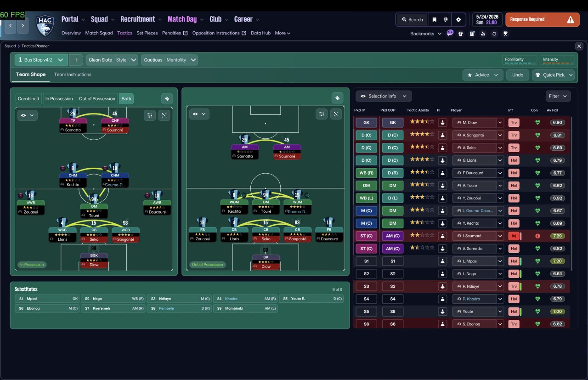The image size is (588, 380).
Task: Switch to the Team Instructions tab
Action: coord(73,74)
